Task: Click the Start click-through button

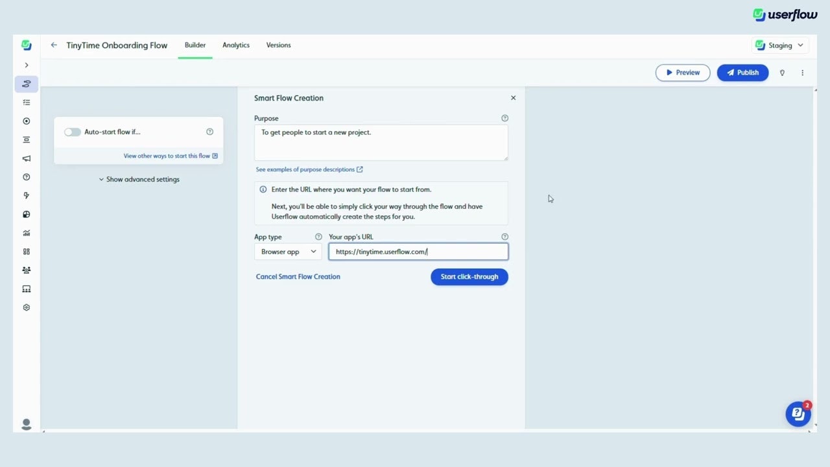Action: tap(469, 277)
